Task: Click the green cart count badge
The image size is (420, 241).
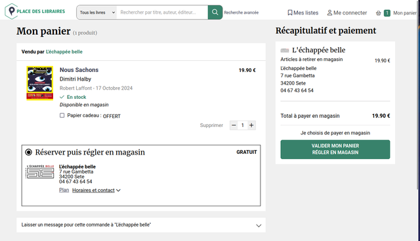Action: pos(387,13)
